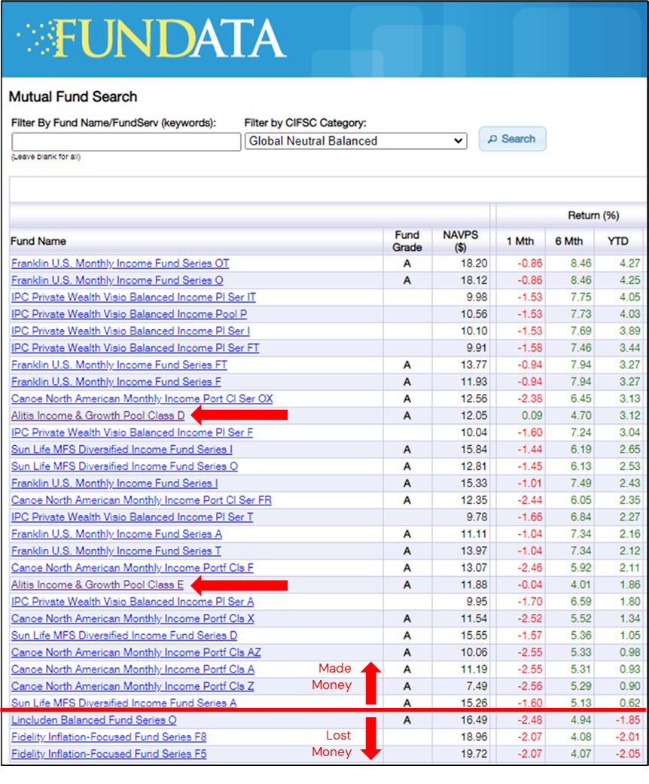Click the fund name keywords filter field
This screenshot has width=649, height=784.
(x=126, y=142)
